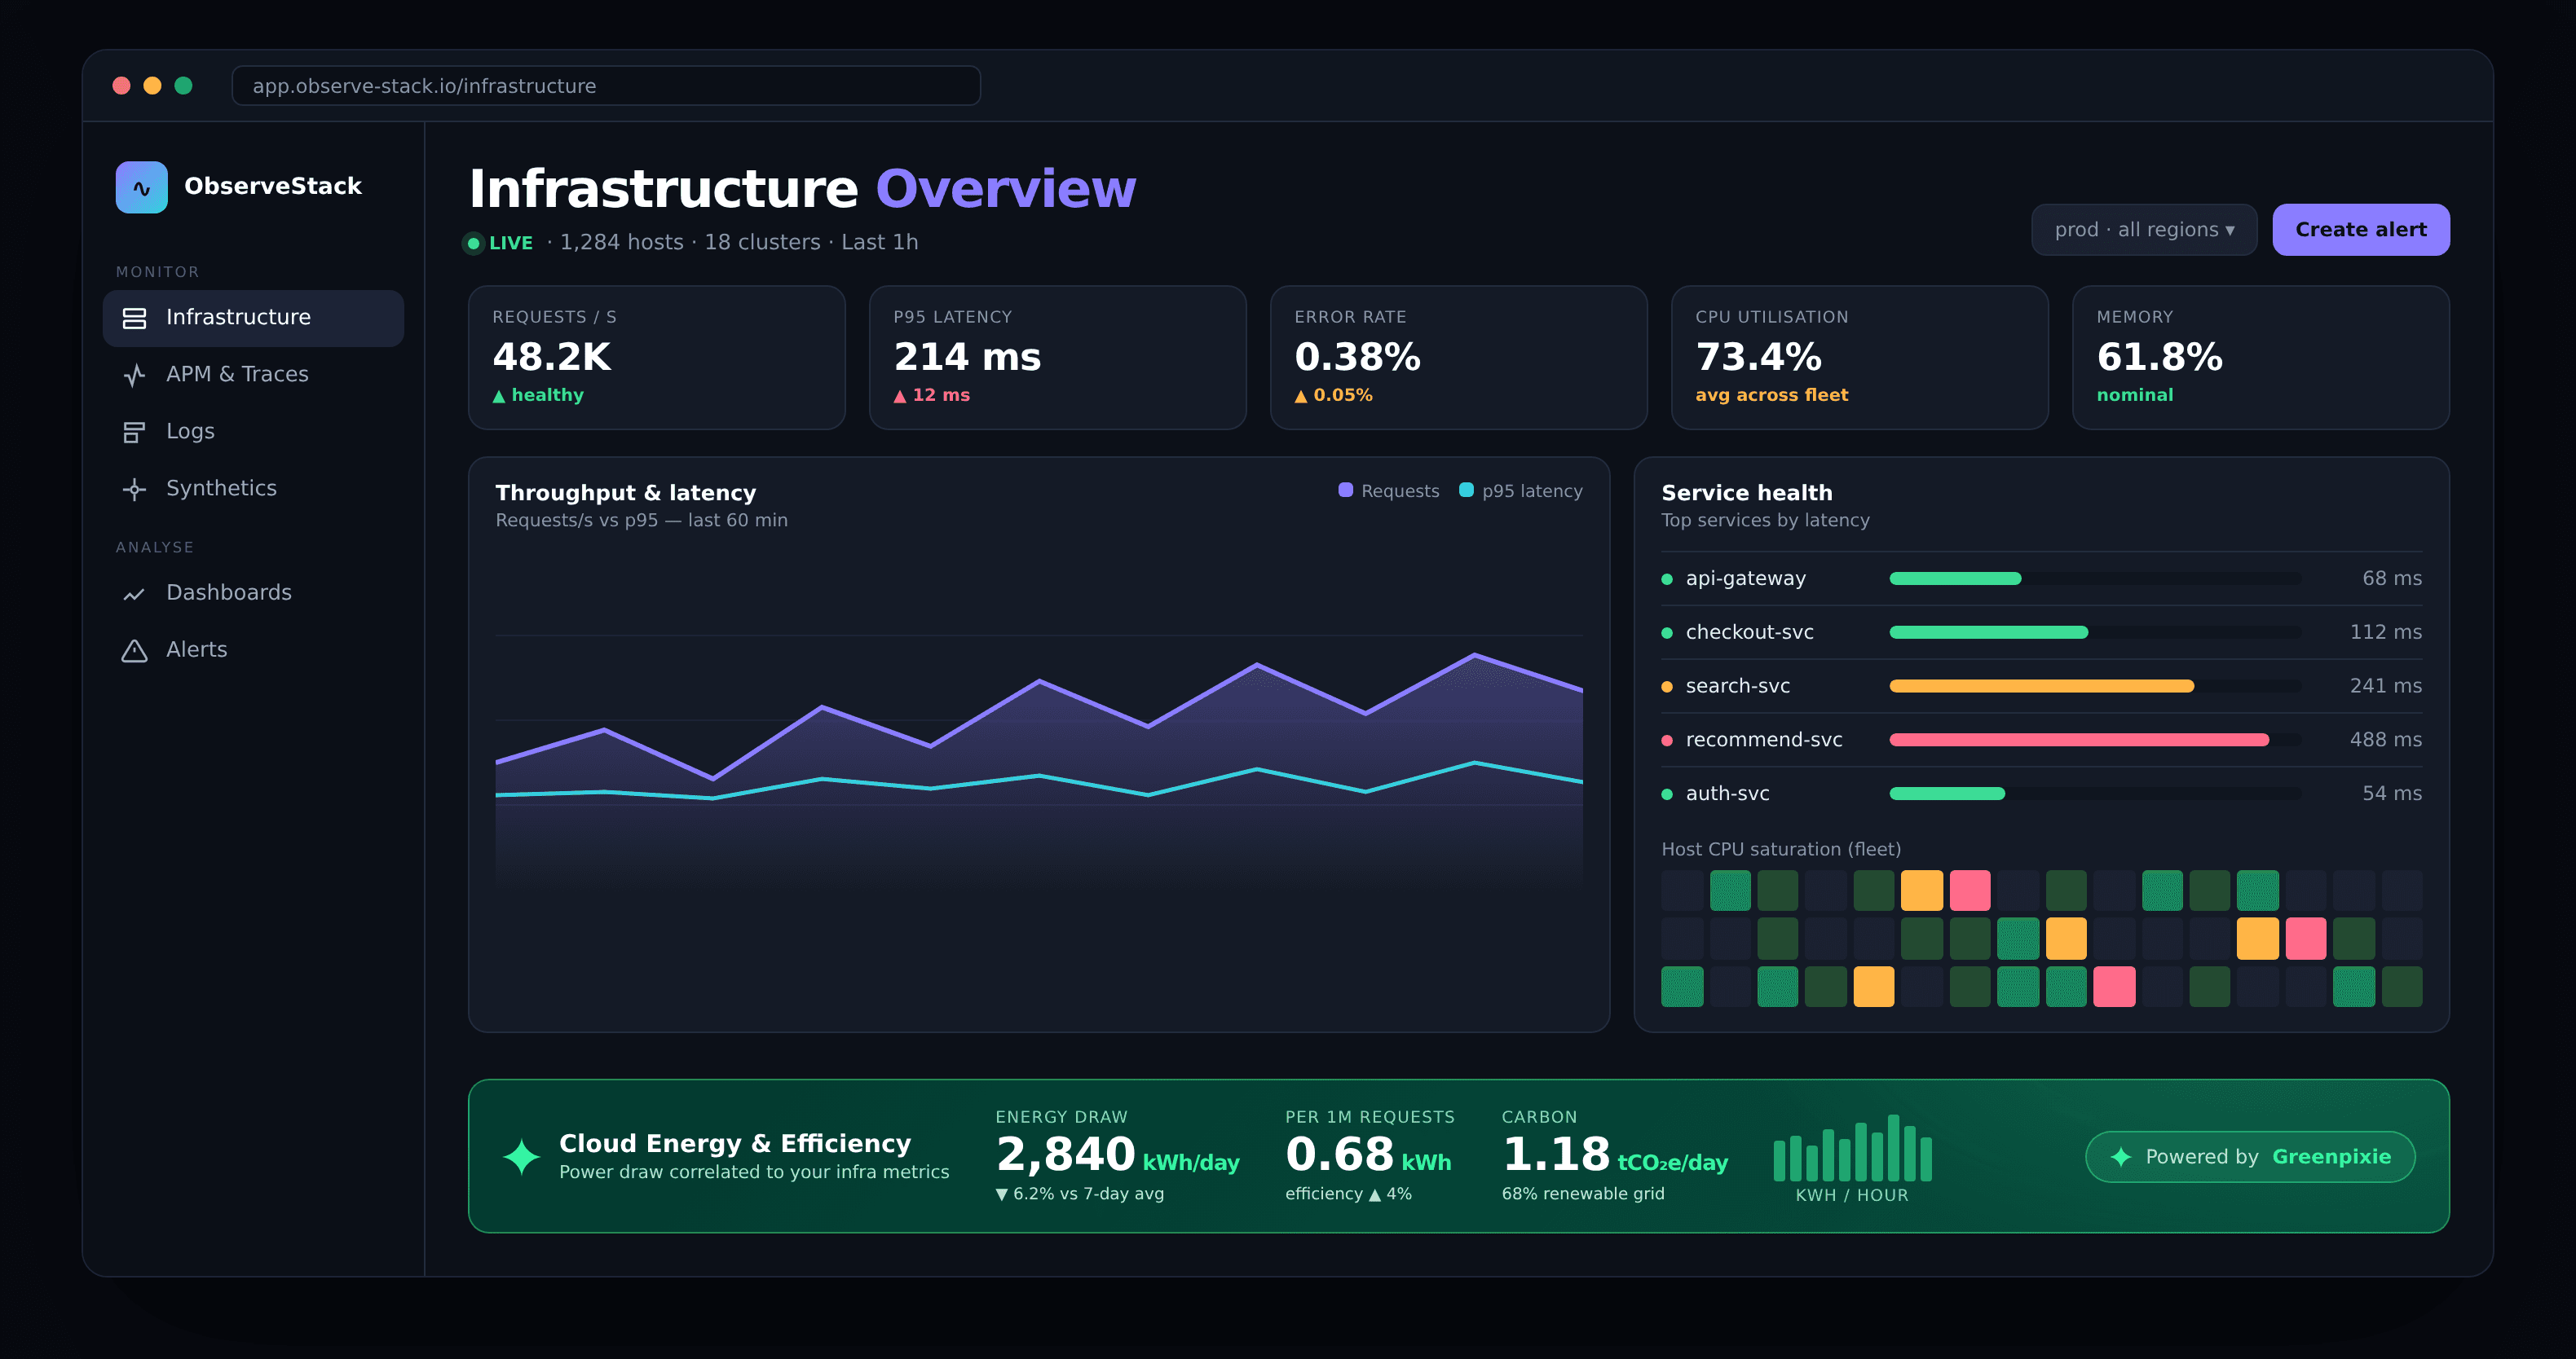Click the Create alert button
The width and height of the screenshot is (2576, 1359).
2361,230
